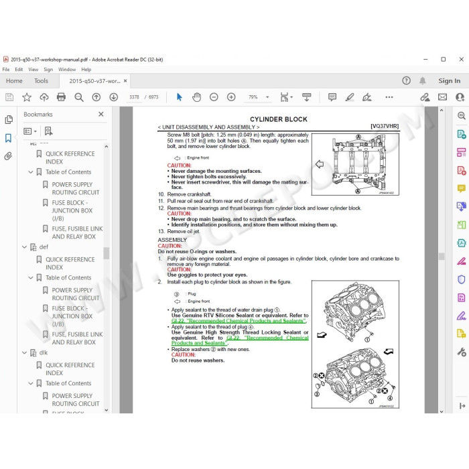The image size is (469, 469).
Task: Open the Edit menu
Action: [19, 70]
